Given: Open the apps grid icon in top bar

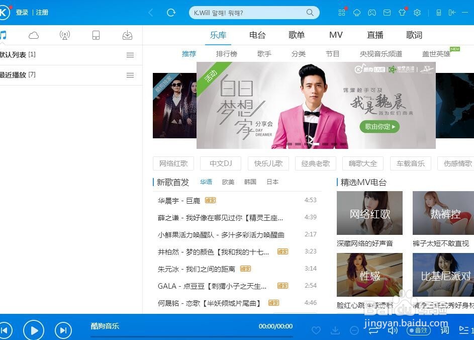Looking at the screenshot, I should (x=342, y=13).
